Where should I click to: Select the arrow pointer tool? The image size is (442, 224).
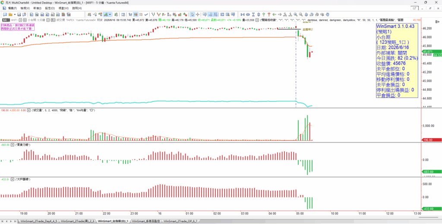[x=192, y=14]
